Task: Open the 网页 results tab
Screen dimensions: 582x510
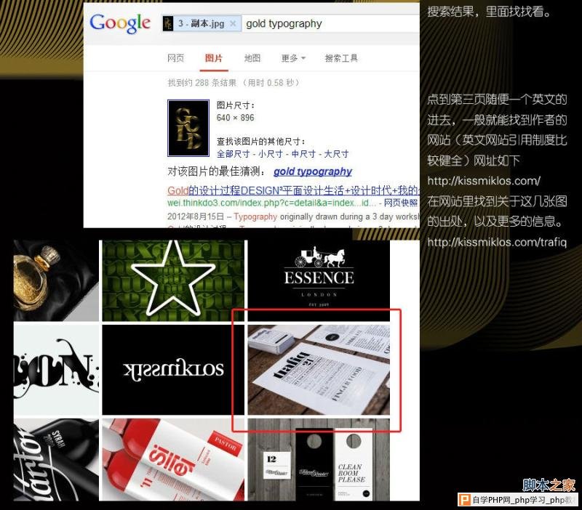Action: click(175, 58)
